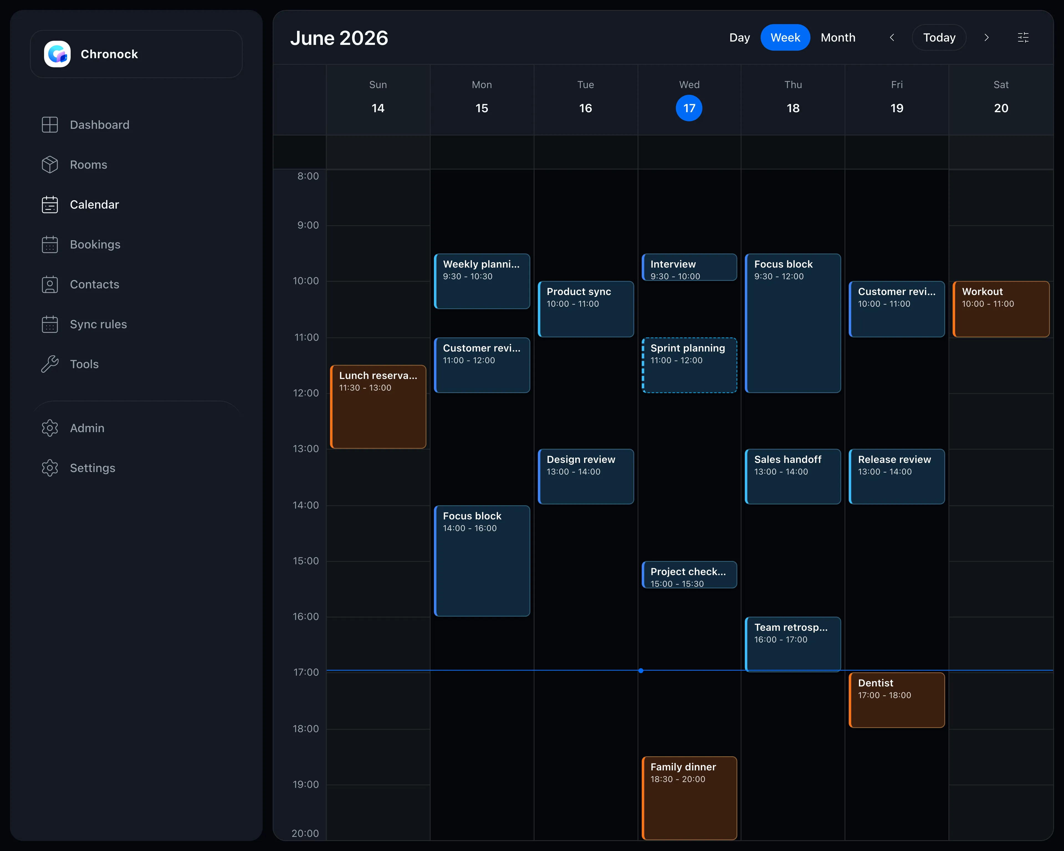Click the Calendar sidebar icon

tap(50, 205)
